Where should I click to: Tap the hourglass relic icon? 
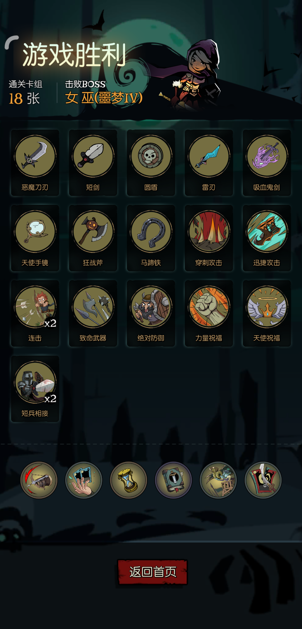pos(128,480)
